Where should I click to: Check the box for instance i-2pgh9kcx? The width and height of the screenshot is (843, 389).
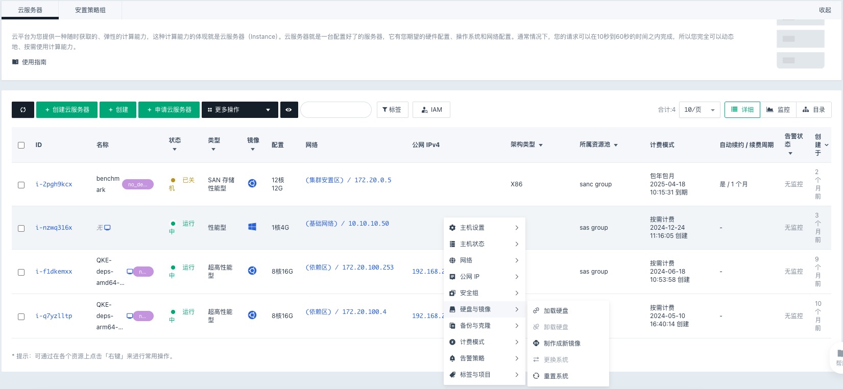[x=21, y=185]
